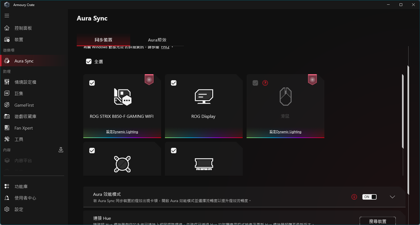This screenshot has width=420, height=225.
Task: Click the motherboard icon on B850-F card
Action: click(122, 97)
